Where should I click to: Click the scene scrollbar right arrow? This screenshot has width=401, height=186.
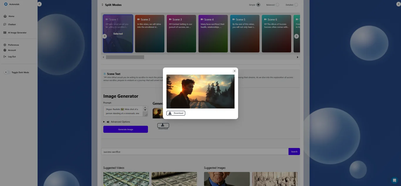point(298,57)
